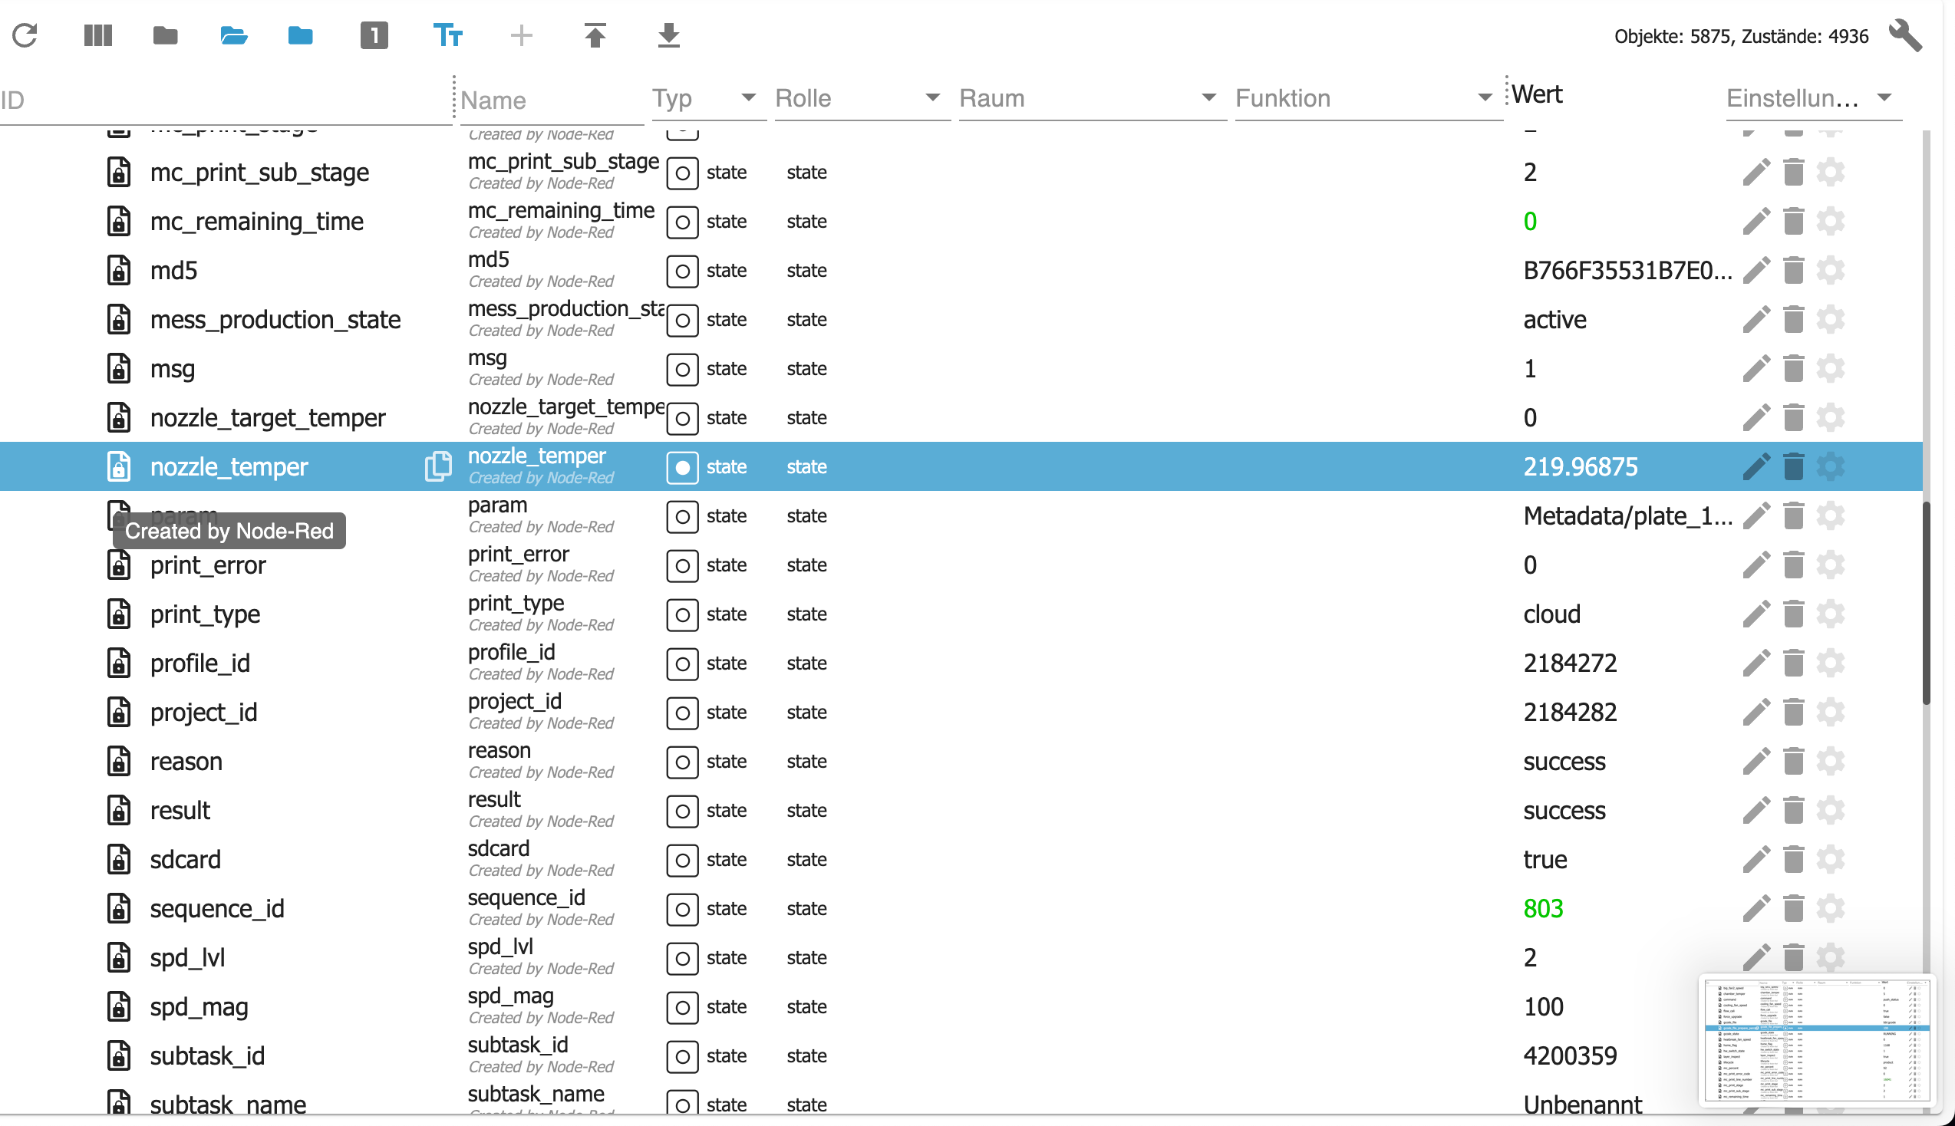Viewport: 1955px width, 1126px height.
Task: Click the page preview thumbnail
Action: 1817,1040
